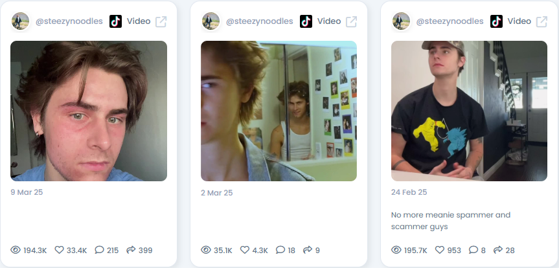Image resolution: width=559 pixels, height=268 pixels.
Task: Click TikTok logo on the 24 Feb card
Action: [x=496, y=21]
